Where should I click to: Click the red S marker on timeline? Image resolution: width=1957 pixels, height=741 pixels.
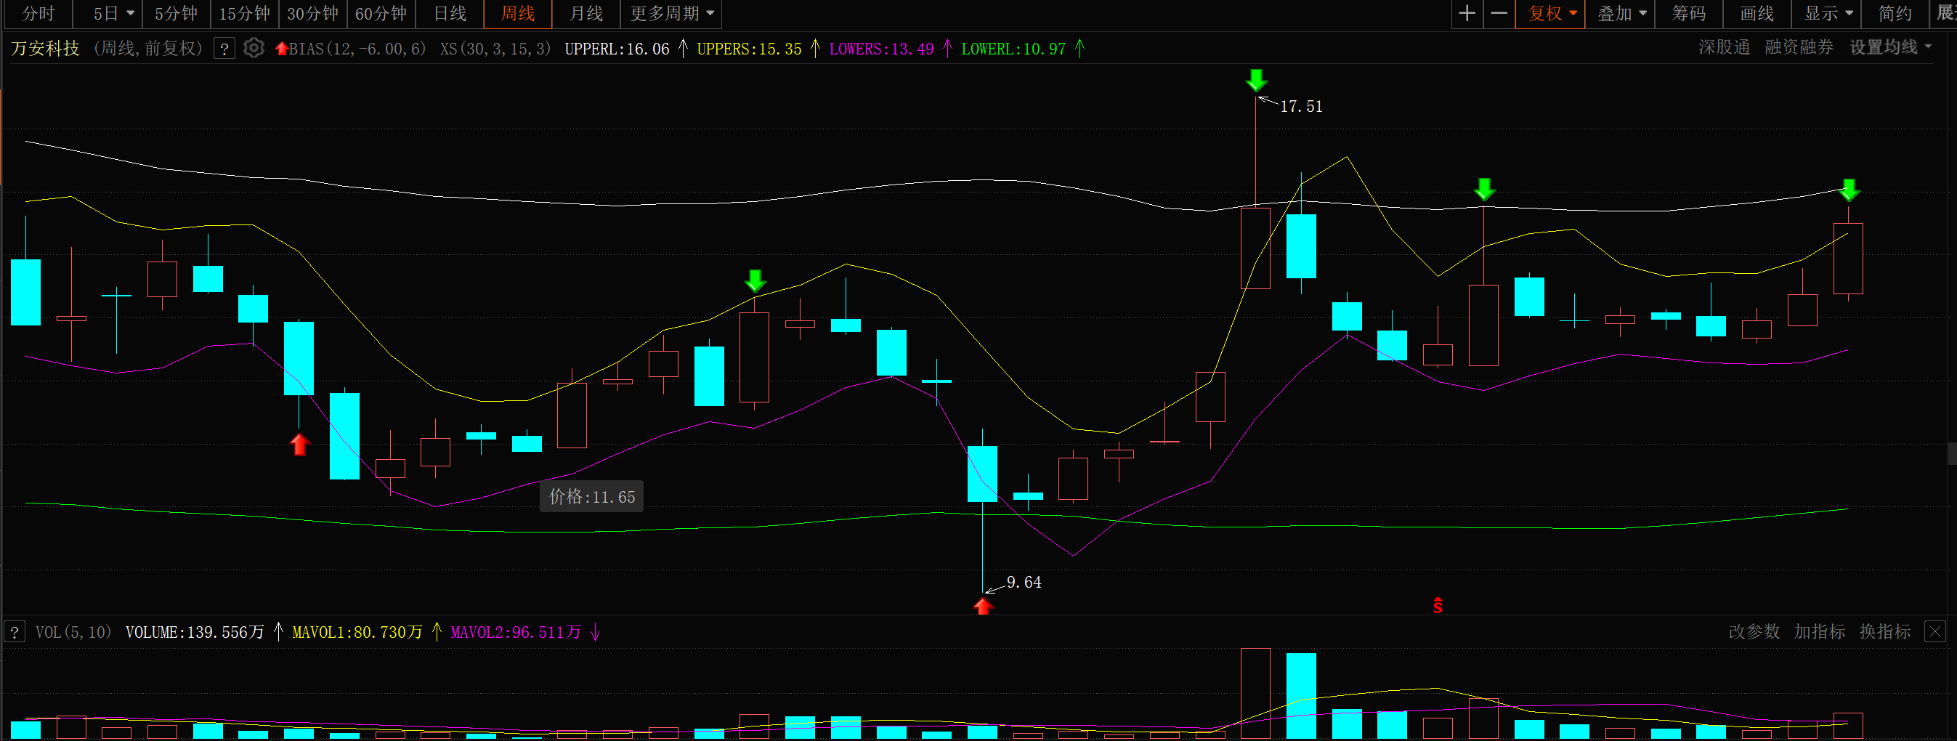1438,605
